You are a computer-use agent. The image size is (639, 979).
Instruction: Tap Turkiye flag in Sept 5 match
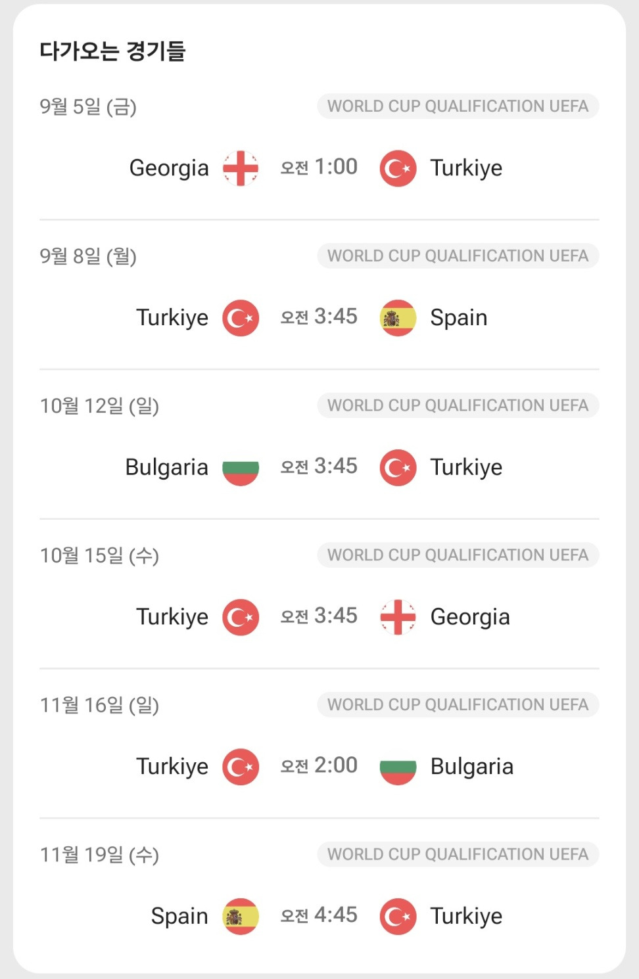[398, 169]
